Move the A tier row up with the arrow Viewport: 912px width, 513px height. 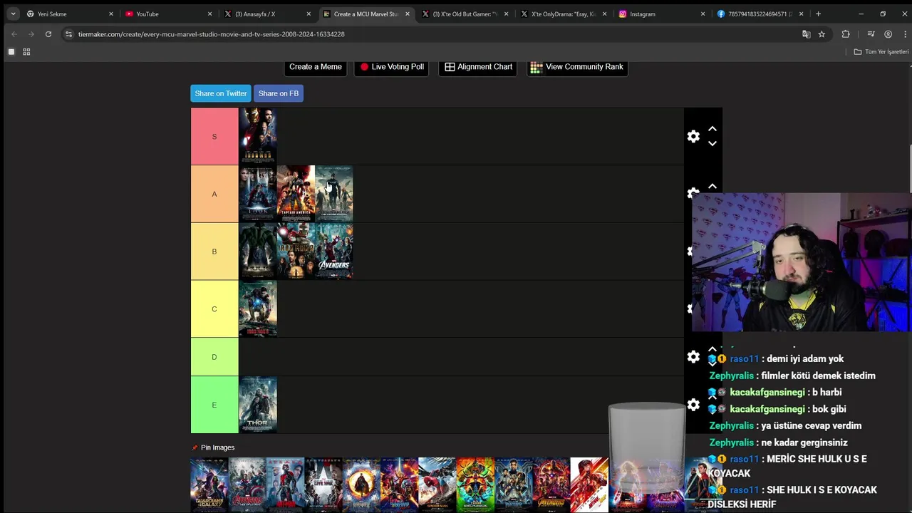[712, 187]
